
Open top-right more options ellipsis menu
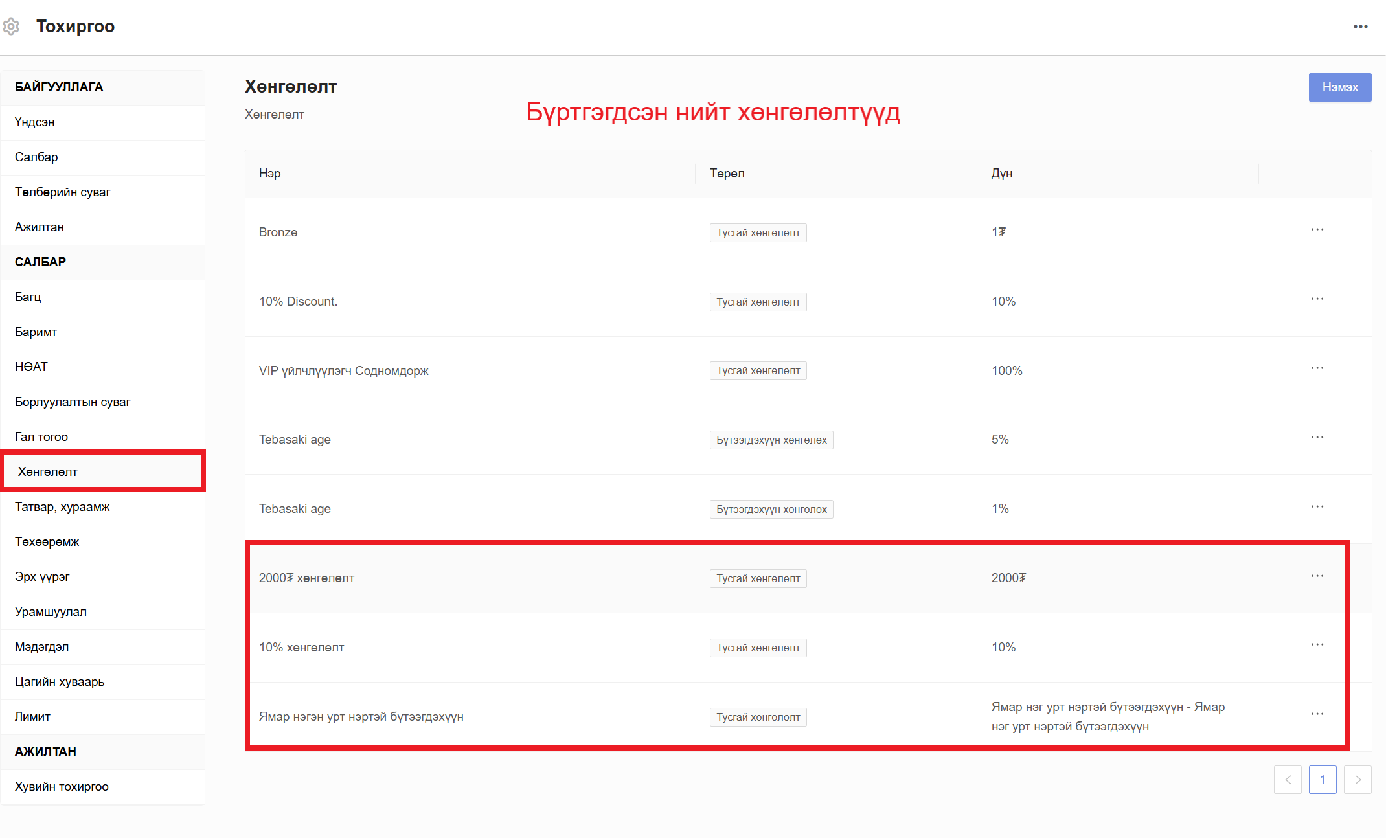pyautogui.click(x=1360, y=27)
